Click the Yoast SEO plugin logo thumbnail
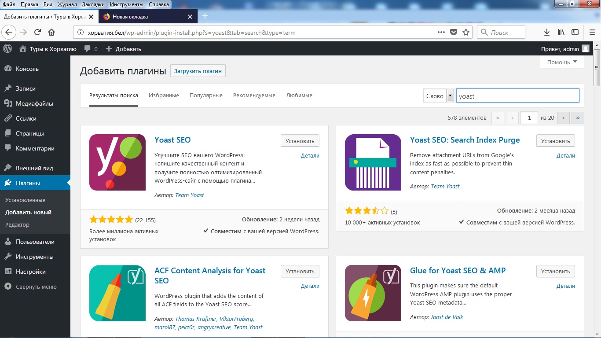 117,162
